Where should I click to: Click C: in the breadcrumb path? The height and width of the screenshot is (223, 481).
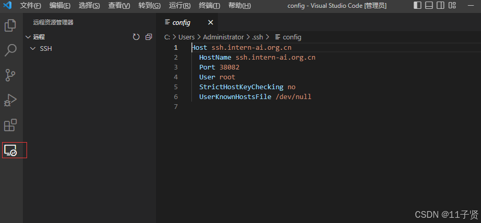(167, 37)
